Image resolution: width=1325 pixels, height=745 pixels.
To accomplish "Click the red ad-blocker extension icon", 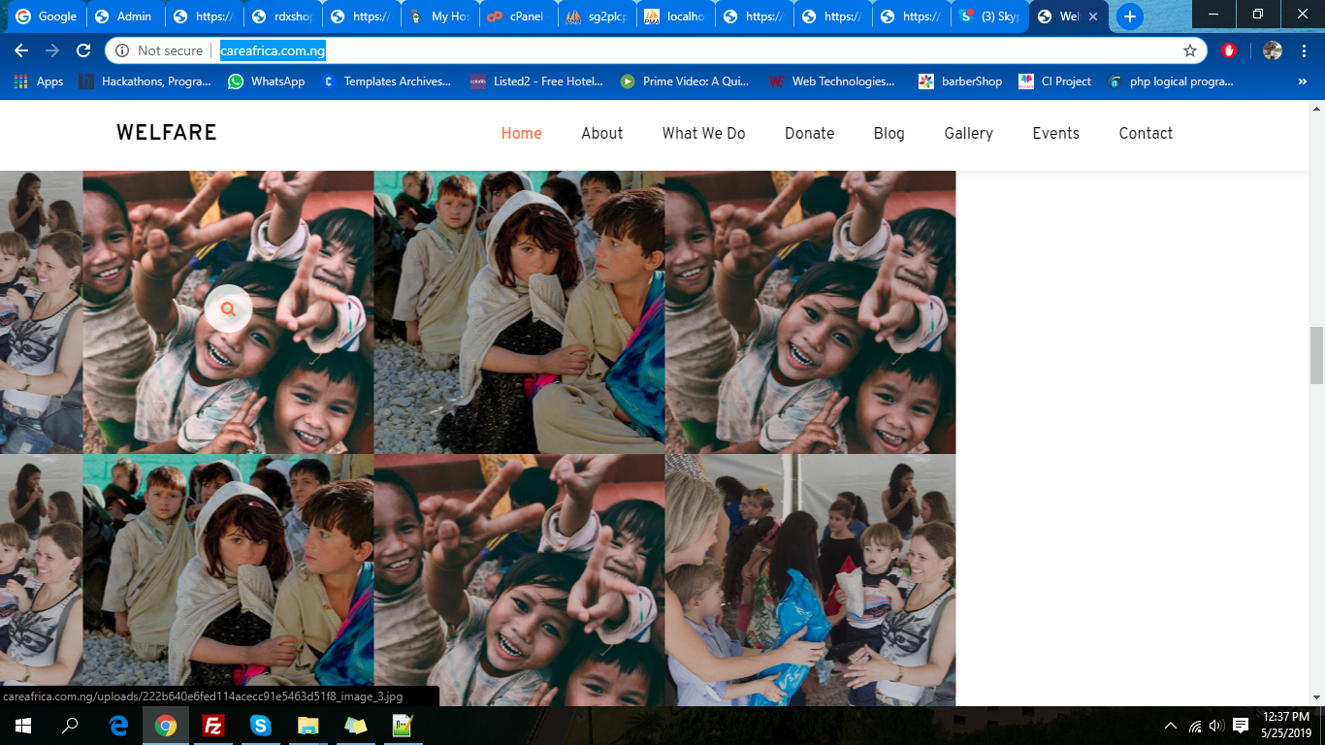I will [x=1229, y=50].
